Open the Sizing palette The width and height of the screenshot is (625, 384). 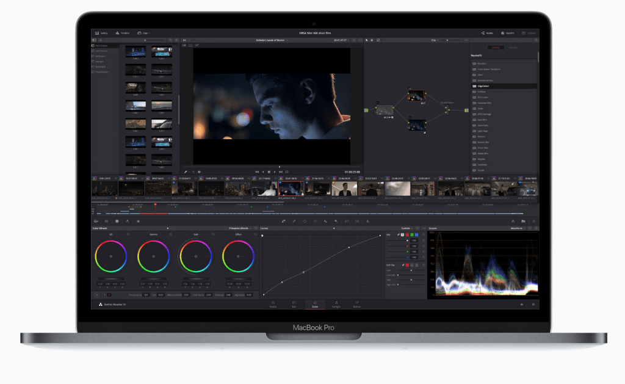point(347,221)
